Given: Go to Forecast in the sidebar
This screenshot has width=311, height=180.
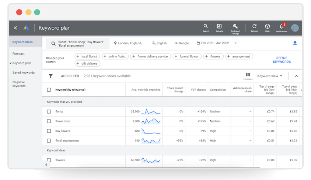Looking at the screenshot, I should coord(18,54).
